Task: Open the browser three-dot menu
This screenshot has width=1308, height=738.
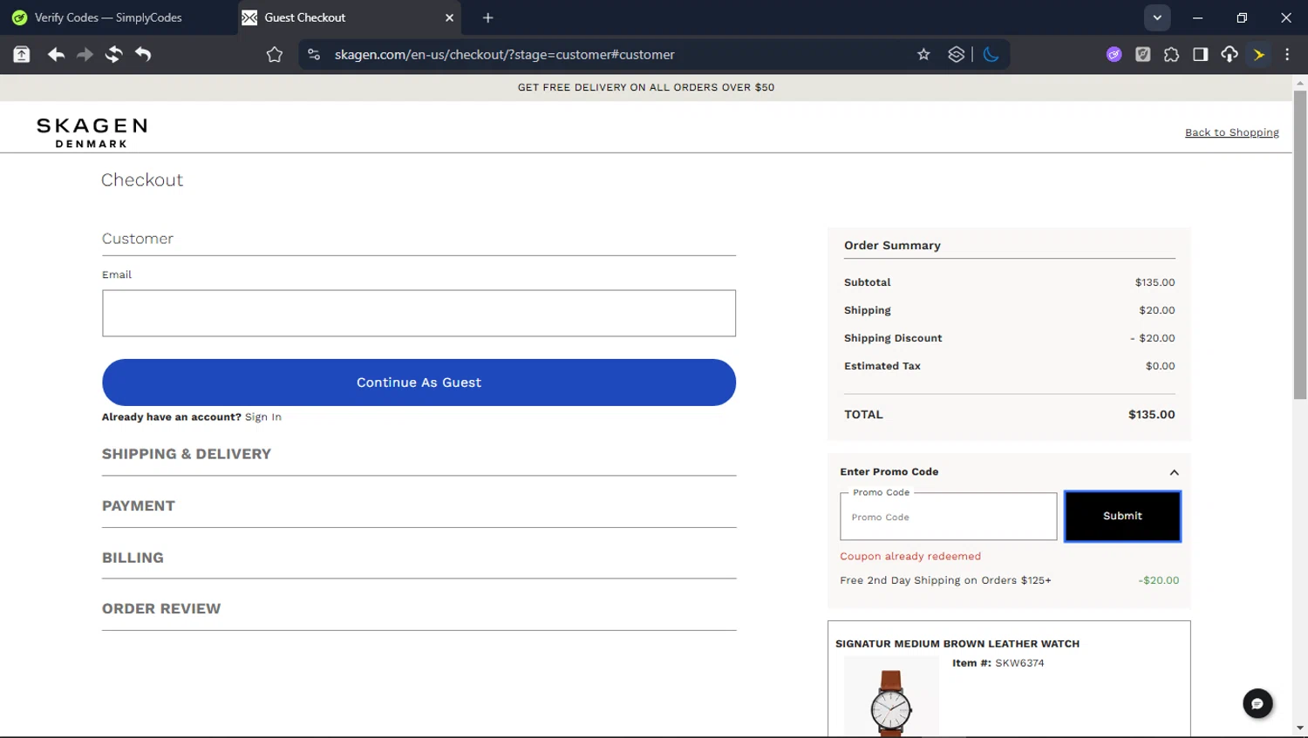Action: coord(1287,54)
